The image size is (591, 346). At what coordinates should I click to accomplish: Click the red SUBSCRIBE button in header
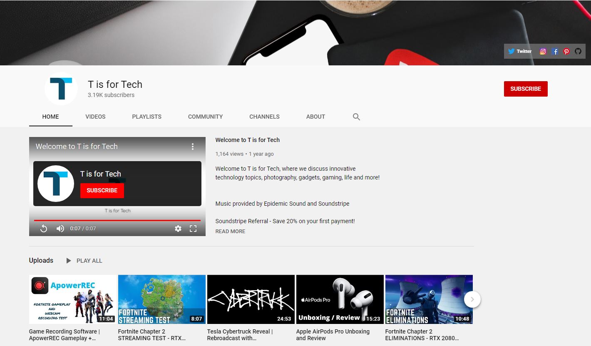tap(525, 89)
